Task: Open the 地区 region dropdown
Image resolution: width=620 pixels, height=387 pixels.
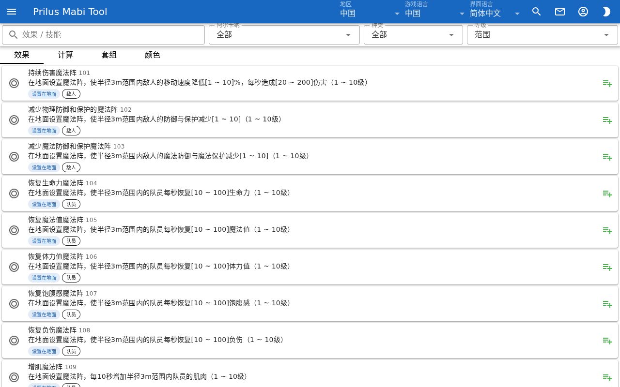Action: click(x=370, y=12)
